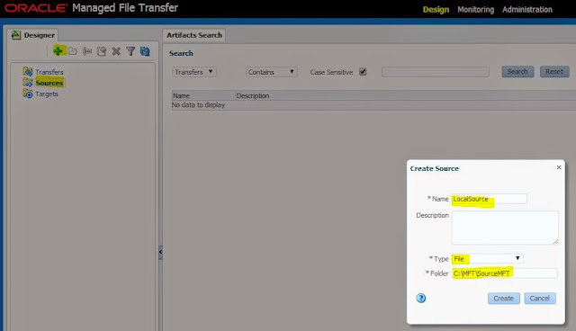Click the rename toolbar icon

87,51
